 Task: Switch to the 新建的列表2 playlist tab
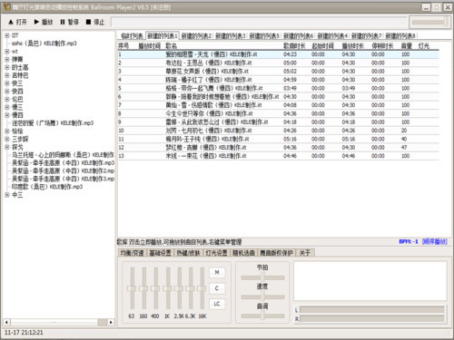coord(196,36)
